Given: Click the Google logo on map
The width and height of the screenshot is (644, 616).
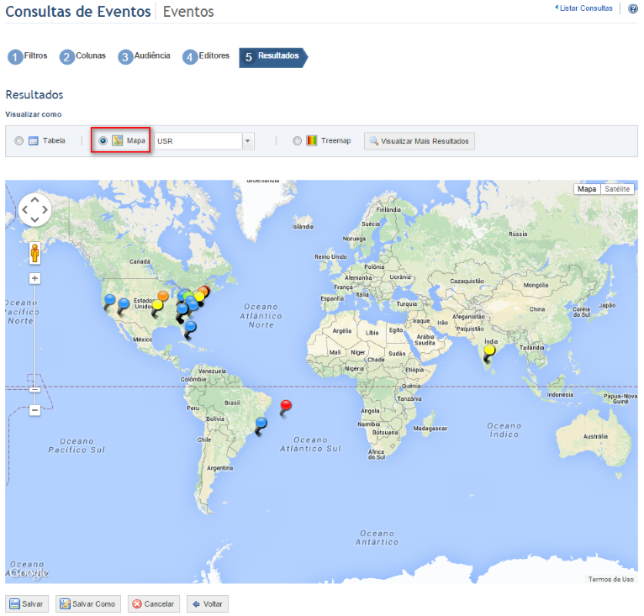Looking at the screenshot, I should 28,573.
